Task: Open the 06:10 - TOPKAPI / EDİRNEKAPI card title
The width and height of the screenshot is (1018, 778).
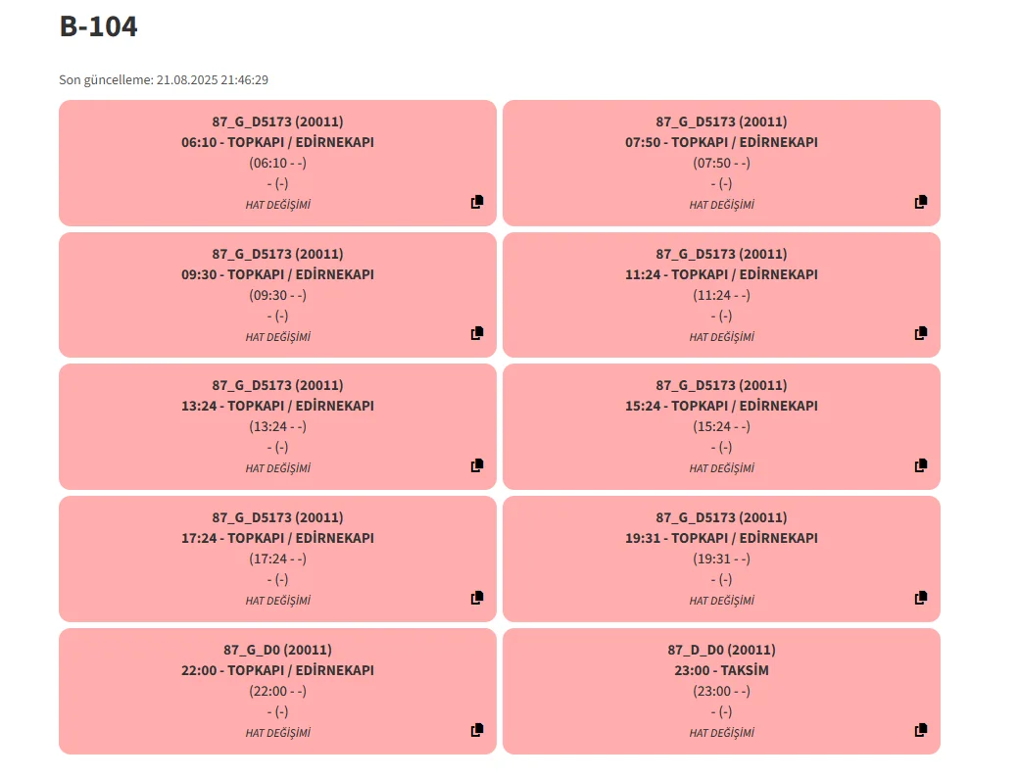Action: 277,142
